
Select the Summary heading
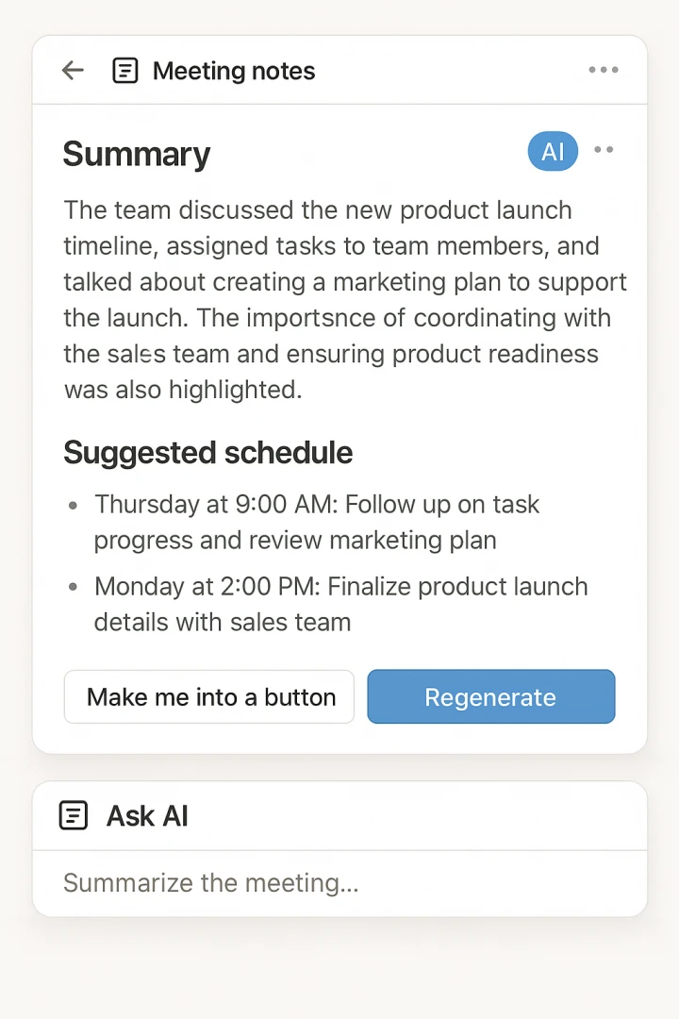(x=137, y=154)
